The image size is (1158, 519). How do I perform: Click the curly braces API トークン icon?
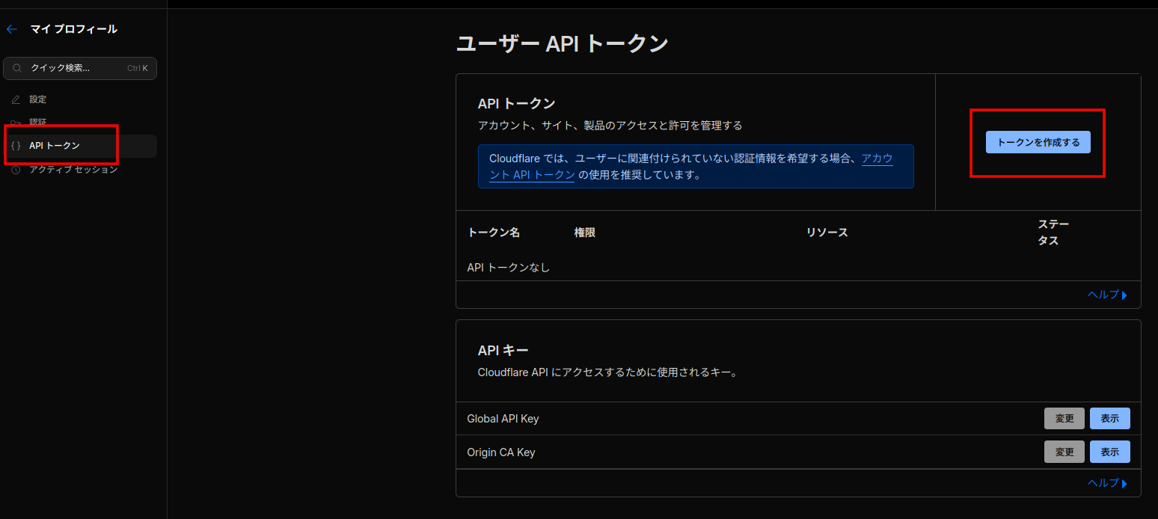16,146
